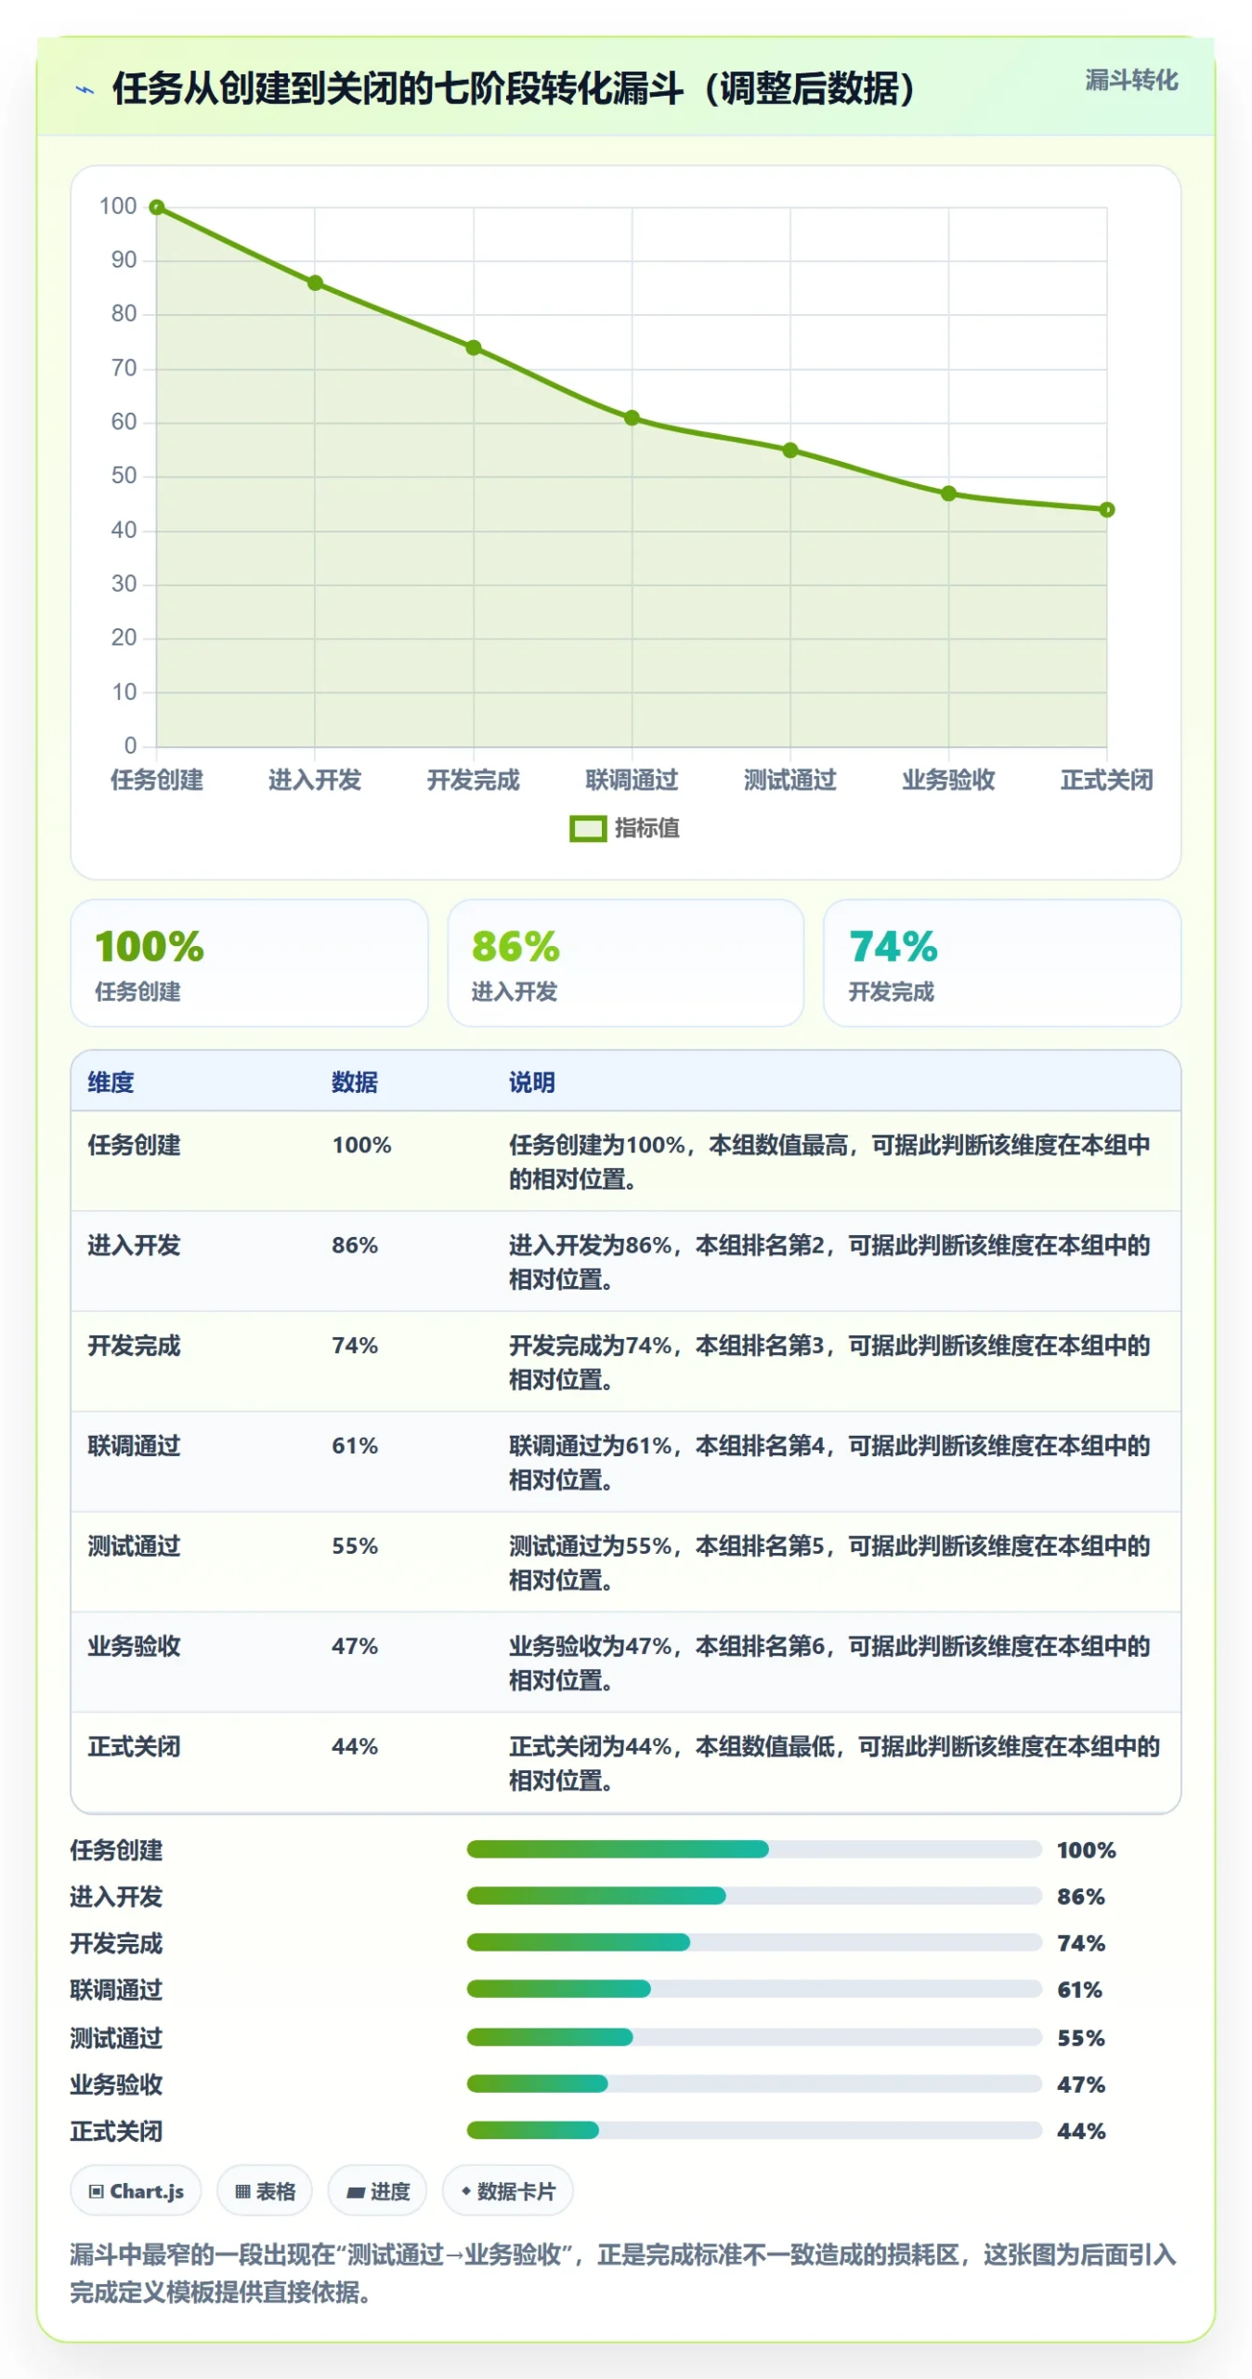
Task: Click the lightning icon beside the title
Action: click(x=85, y=90)
